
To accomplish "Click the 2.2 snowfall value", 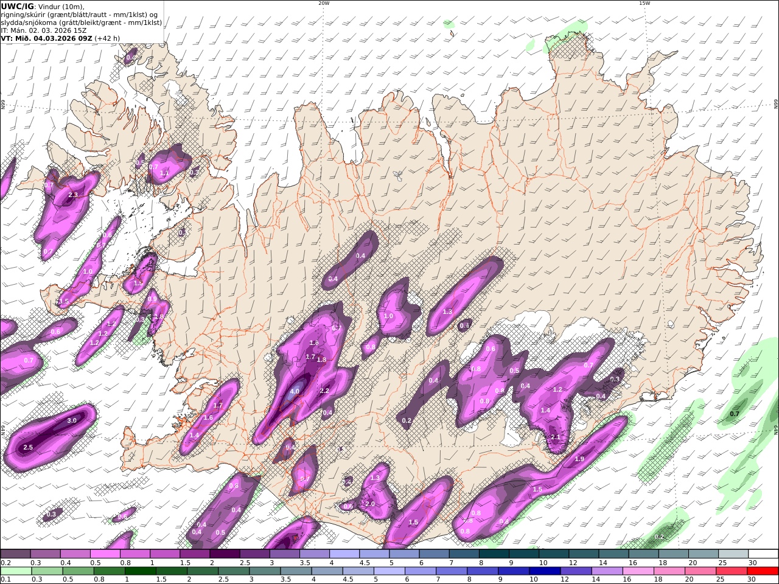I will 324,391.
